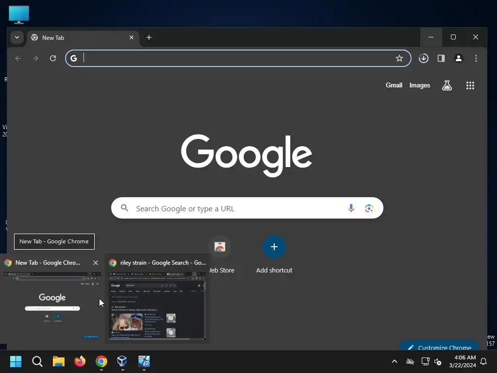Toggle the Chrome side panel
The width and height of the screenshot is (497, 373).
pos(441,58)
